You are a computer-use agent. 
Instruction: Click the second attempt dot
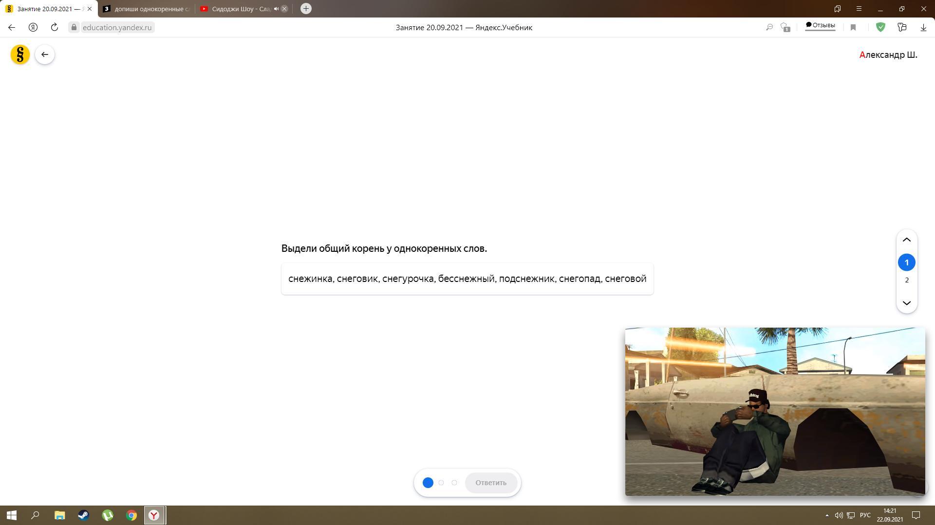tap(441, 483)
